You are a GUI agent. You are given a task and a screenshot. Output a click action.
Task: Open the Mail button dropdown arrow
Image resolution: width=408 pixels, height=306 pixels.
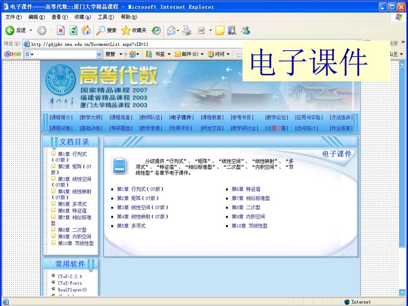[x=178, y=31]
